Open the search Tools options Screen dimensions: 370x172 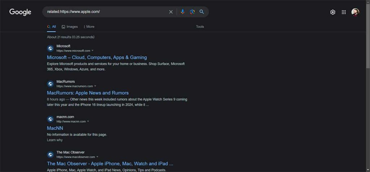click(200, 27)
